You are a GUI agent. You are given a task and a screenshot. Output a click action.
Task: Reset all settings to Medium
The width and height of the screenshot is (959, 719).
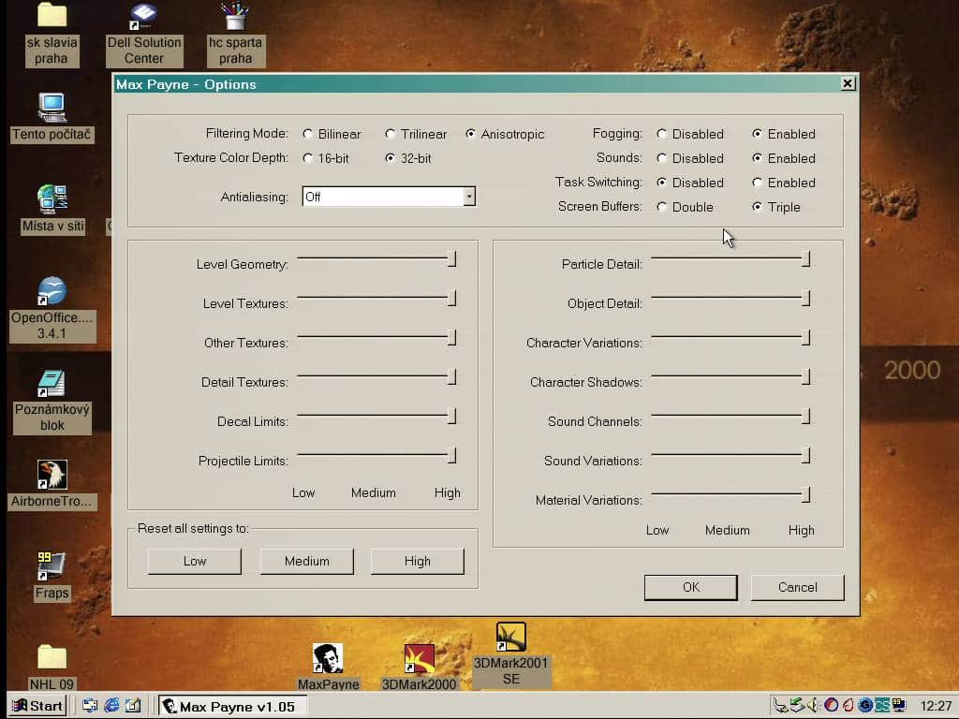(x=306, y=562)
